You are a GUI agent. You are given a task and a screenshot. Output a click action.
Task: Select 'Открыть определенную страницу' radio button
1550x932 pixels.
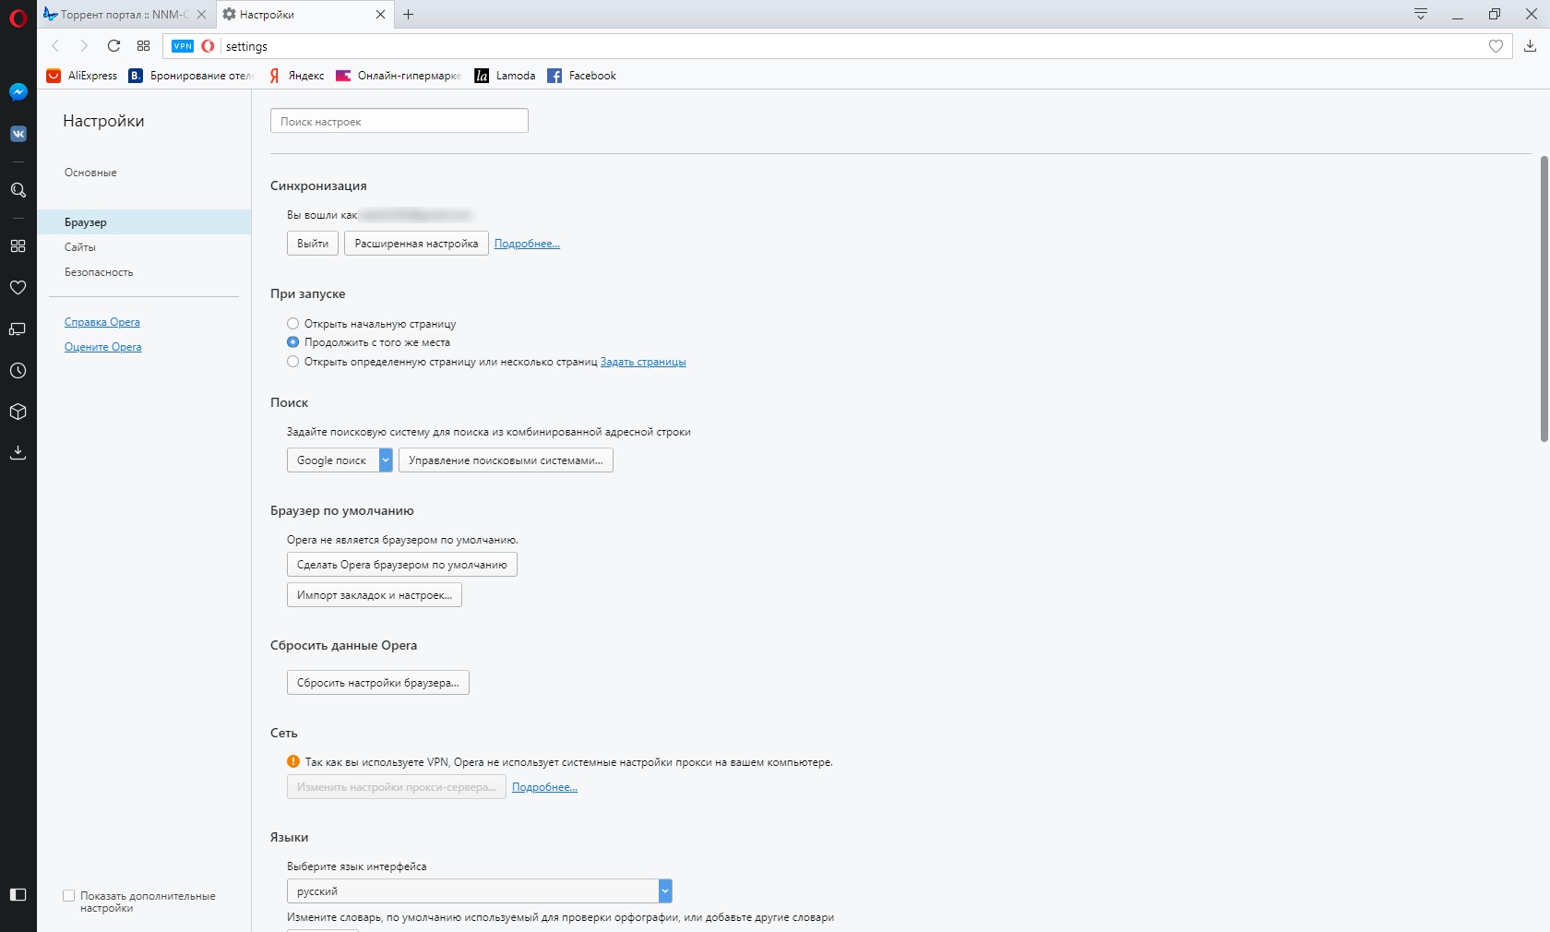(x=292, y=362)
